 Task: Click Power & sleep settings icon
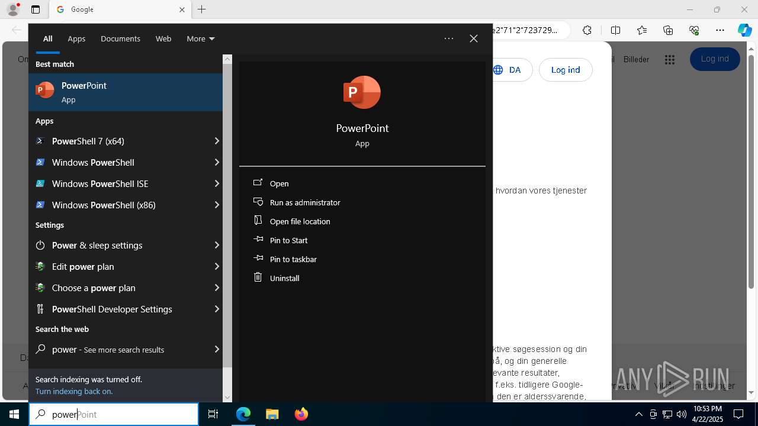click(x=40, y=245)
